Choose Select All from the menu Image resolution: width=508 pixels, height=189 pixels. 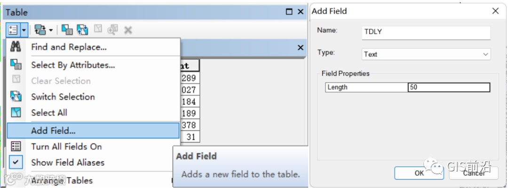tap(49, 113)
